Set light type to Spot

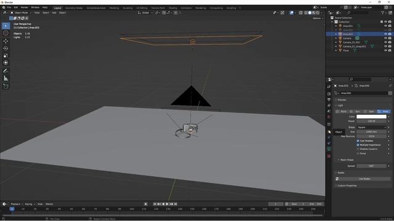click(x=369, y=112)
